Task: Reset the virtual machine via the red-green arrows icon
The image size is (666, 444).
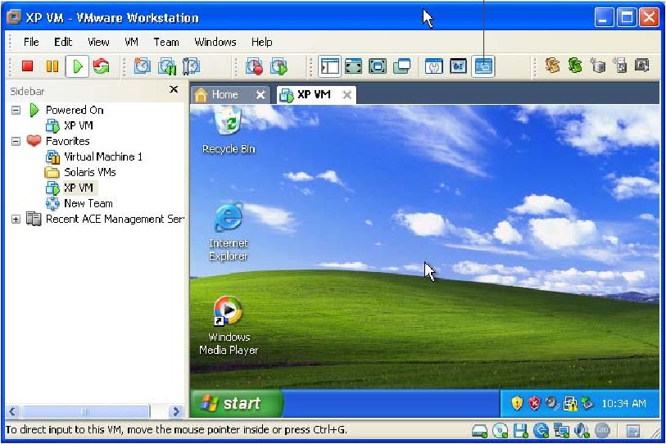Action: 101,66
